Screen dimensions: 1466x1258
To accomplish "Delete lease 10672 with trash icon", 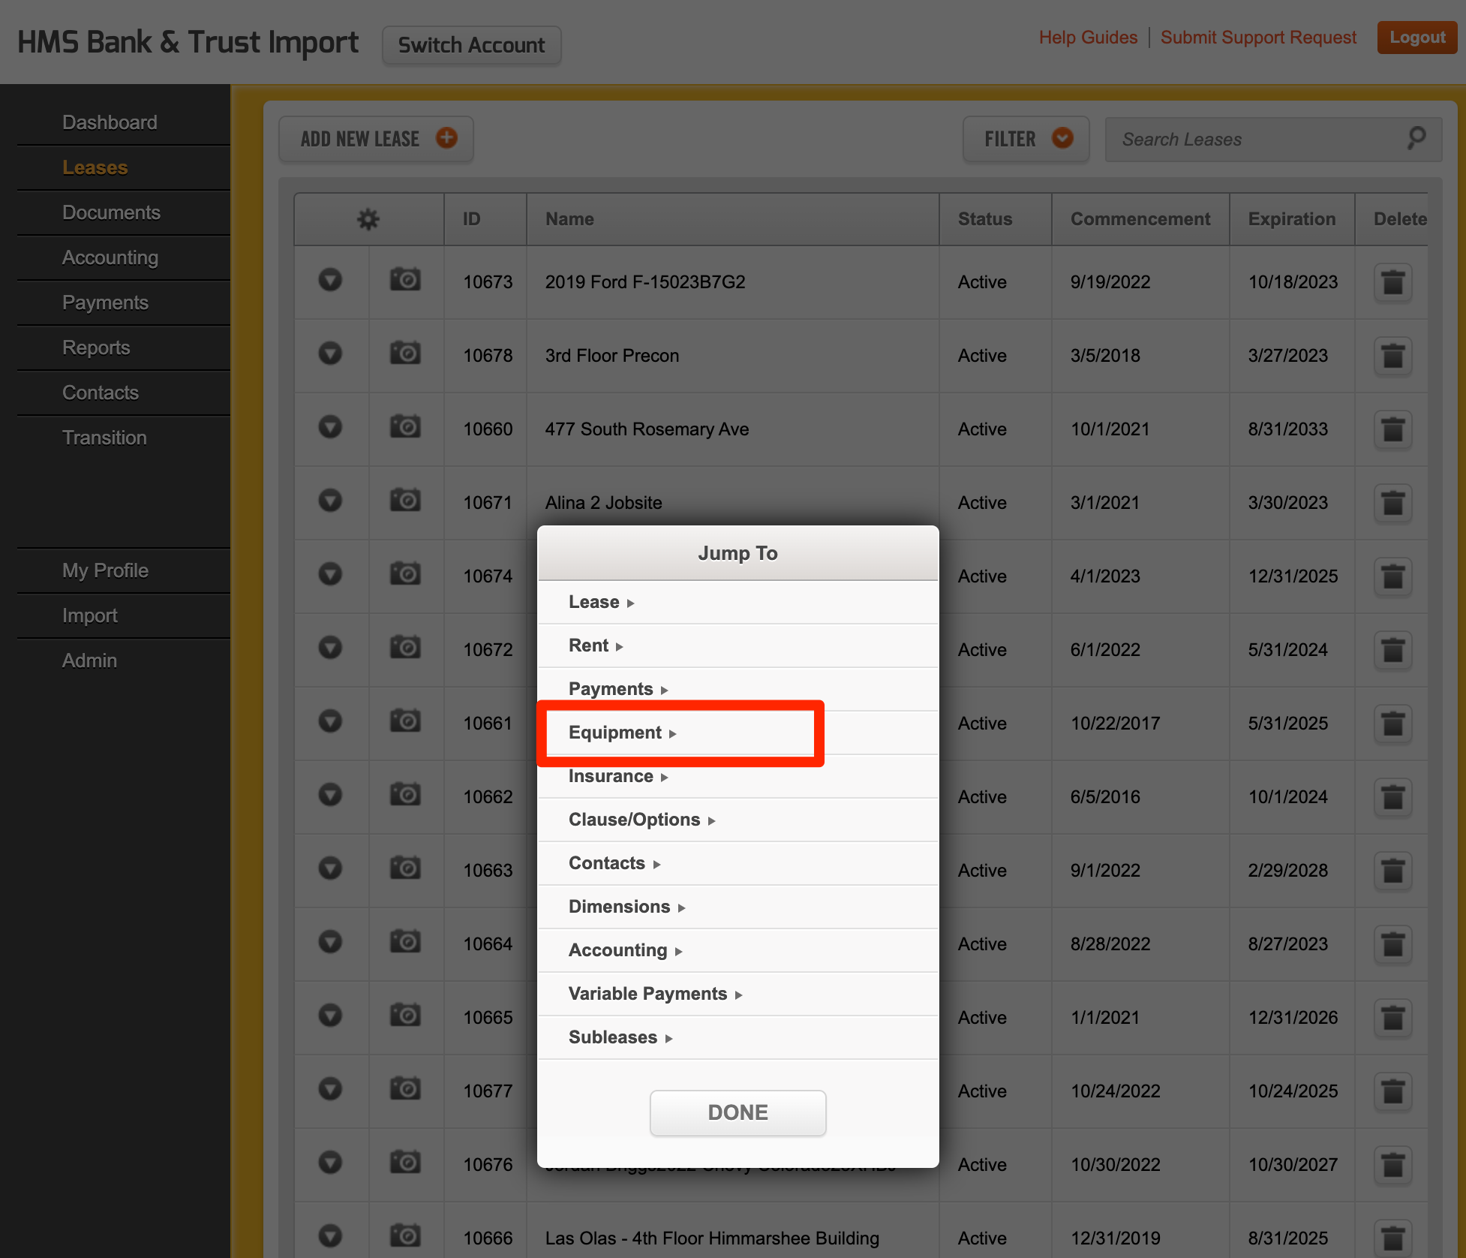I will [x=1392, y=650].
